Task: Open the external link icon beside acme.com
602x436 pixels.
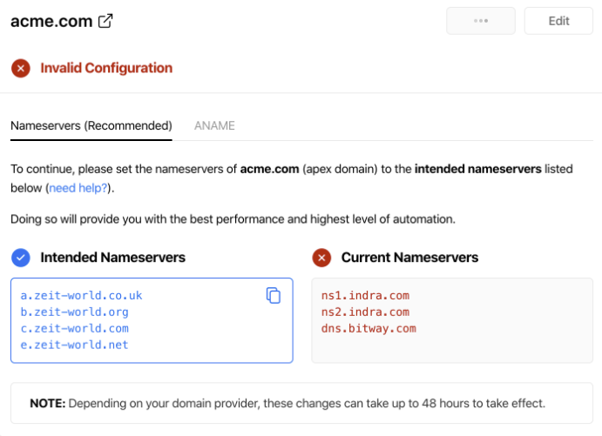Action: (105, 22)
